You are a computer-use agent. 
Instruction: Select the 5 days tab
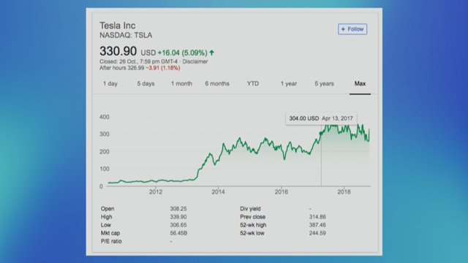click(x=146, y=84)
